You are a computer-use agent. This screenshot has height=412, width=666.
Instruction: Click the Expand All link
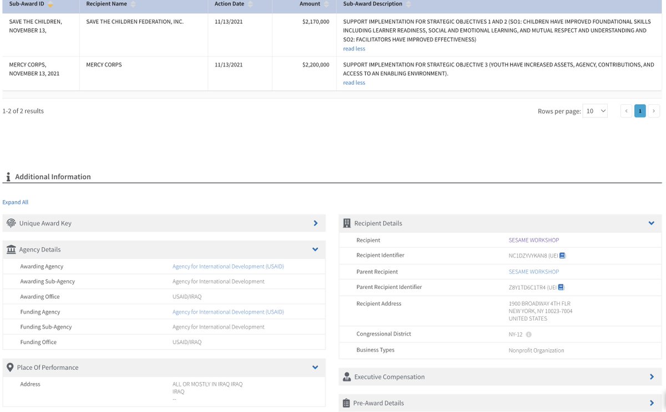(x=16, y=202)
